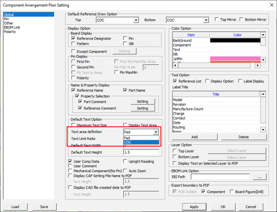Select Polarity in the category list
The width and height of the screenshot is (277, 212).
pos(10,32)
